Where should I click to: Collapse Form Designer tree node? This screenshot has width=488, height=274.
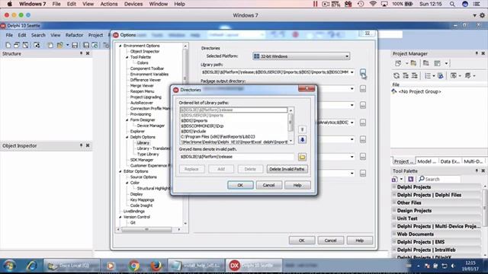127,120
